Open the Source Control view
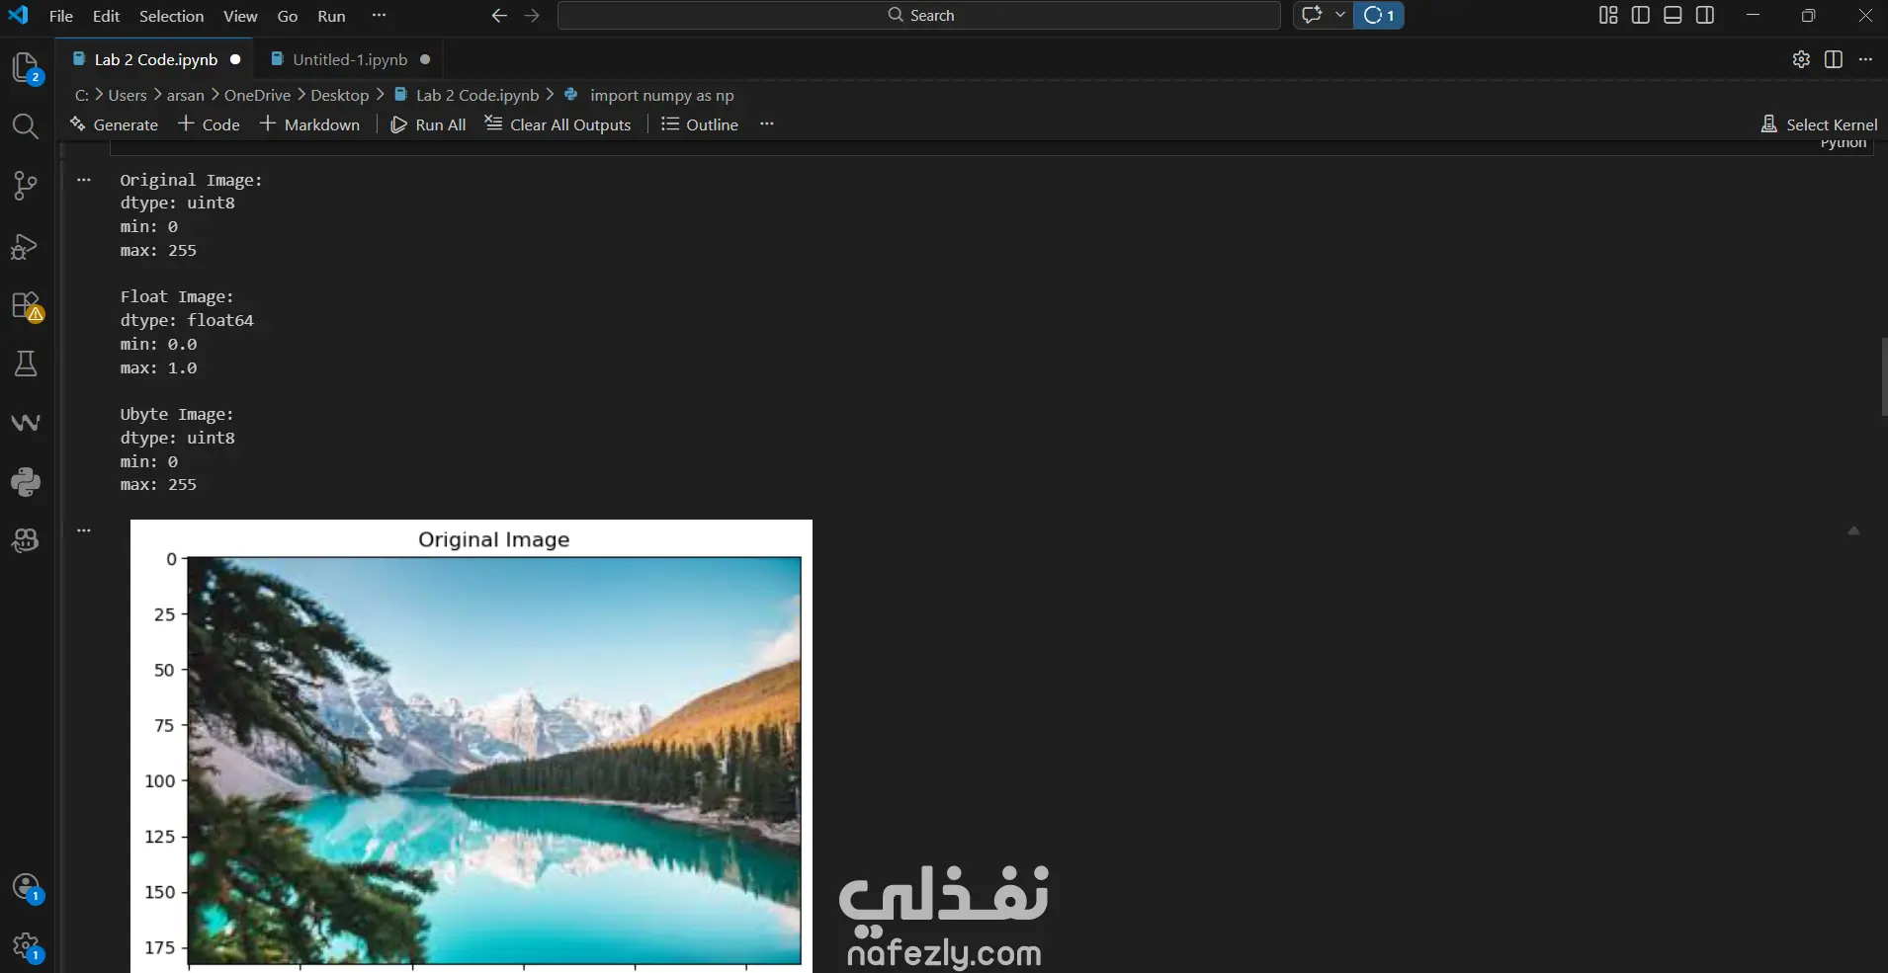This screenshot has height=973, width=1888. pos(26,186)
